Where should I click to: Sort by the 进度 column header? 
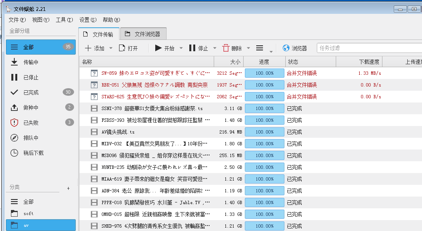(x=264, y=62)
